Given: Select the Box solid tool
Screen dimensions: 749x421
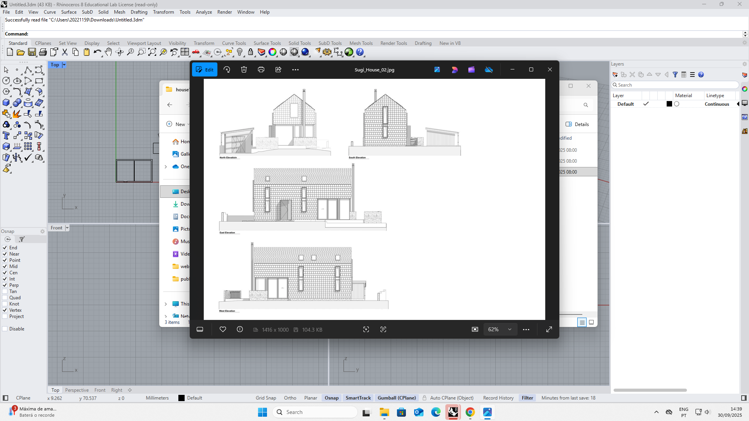Looking at the screenshot, I should click(x=6, y=103).
